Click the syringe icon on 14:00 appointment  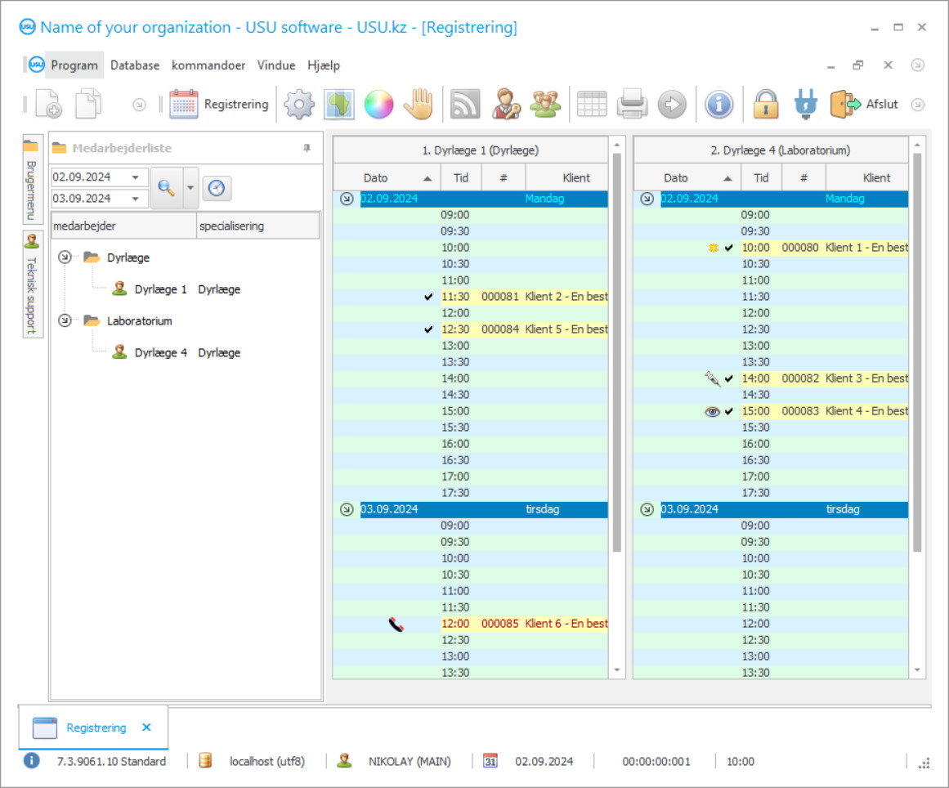712,378
